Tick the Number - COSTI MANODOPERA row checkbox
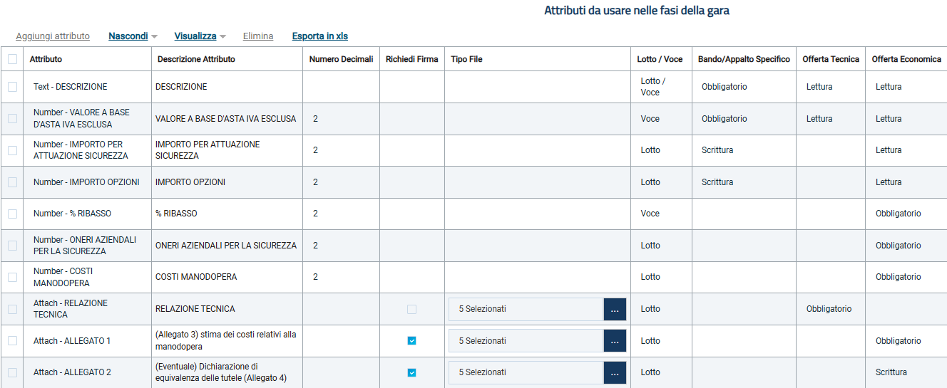The image size is (947, 388). (12, 277)
